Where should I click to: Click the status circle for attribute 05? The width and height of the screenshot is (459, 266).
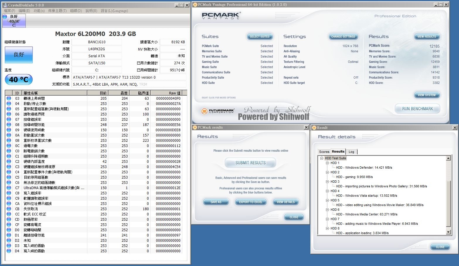point(9,109)
